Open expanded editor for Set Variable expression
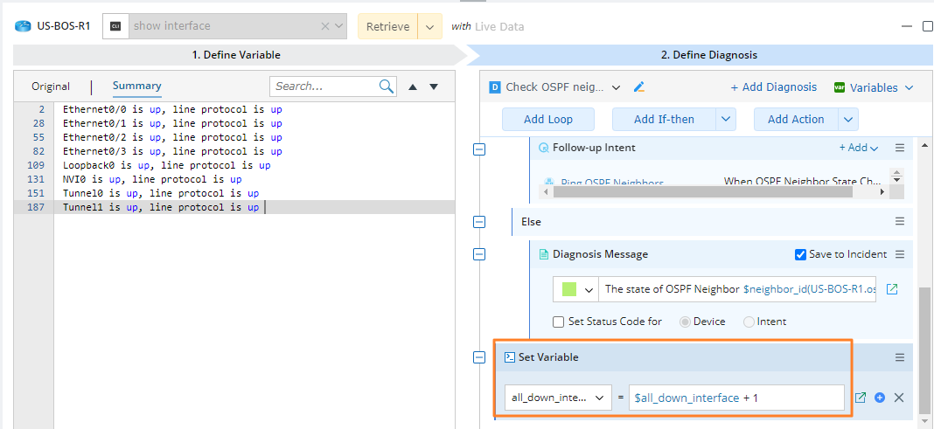 (861, 398)
